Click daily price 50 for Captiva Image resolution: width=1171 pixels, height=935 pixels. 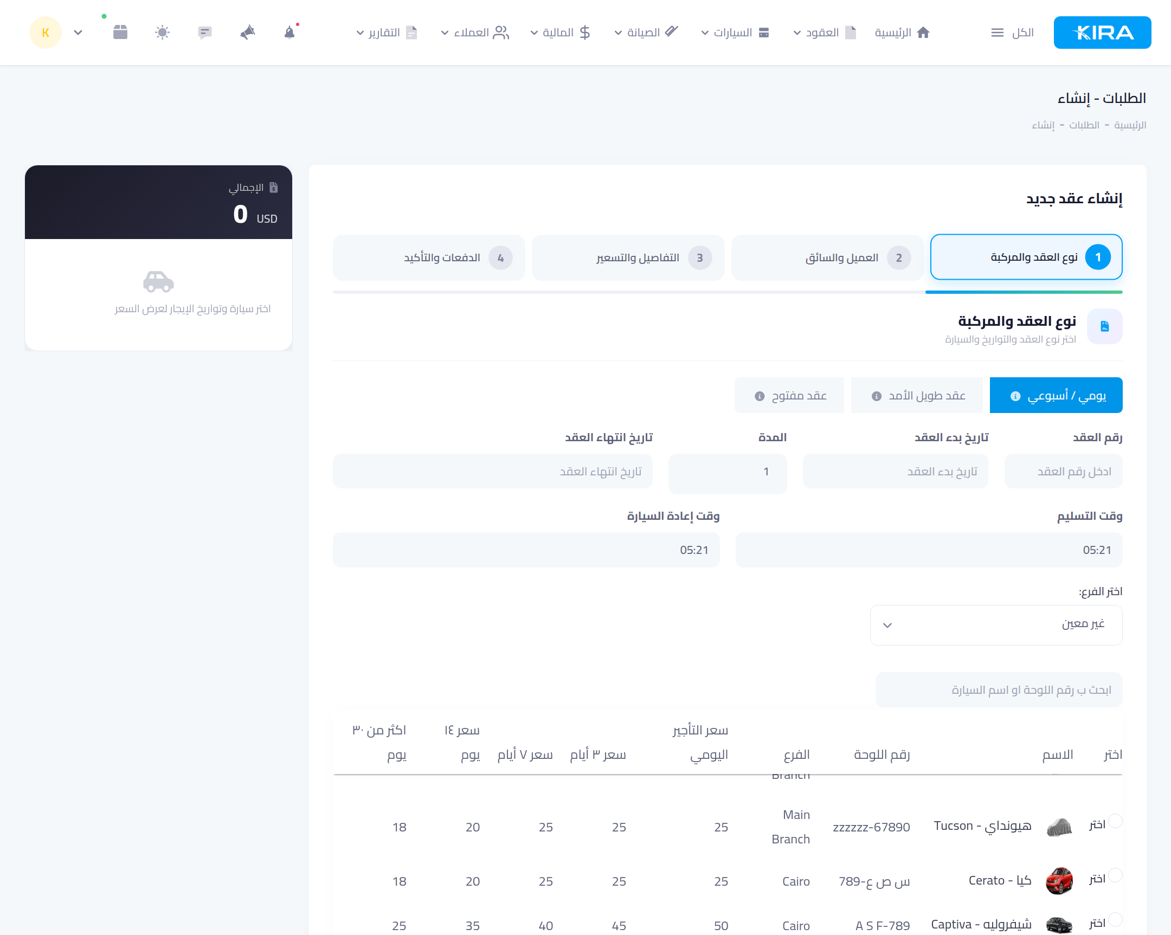click(x=720, y=925)
